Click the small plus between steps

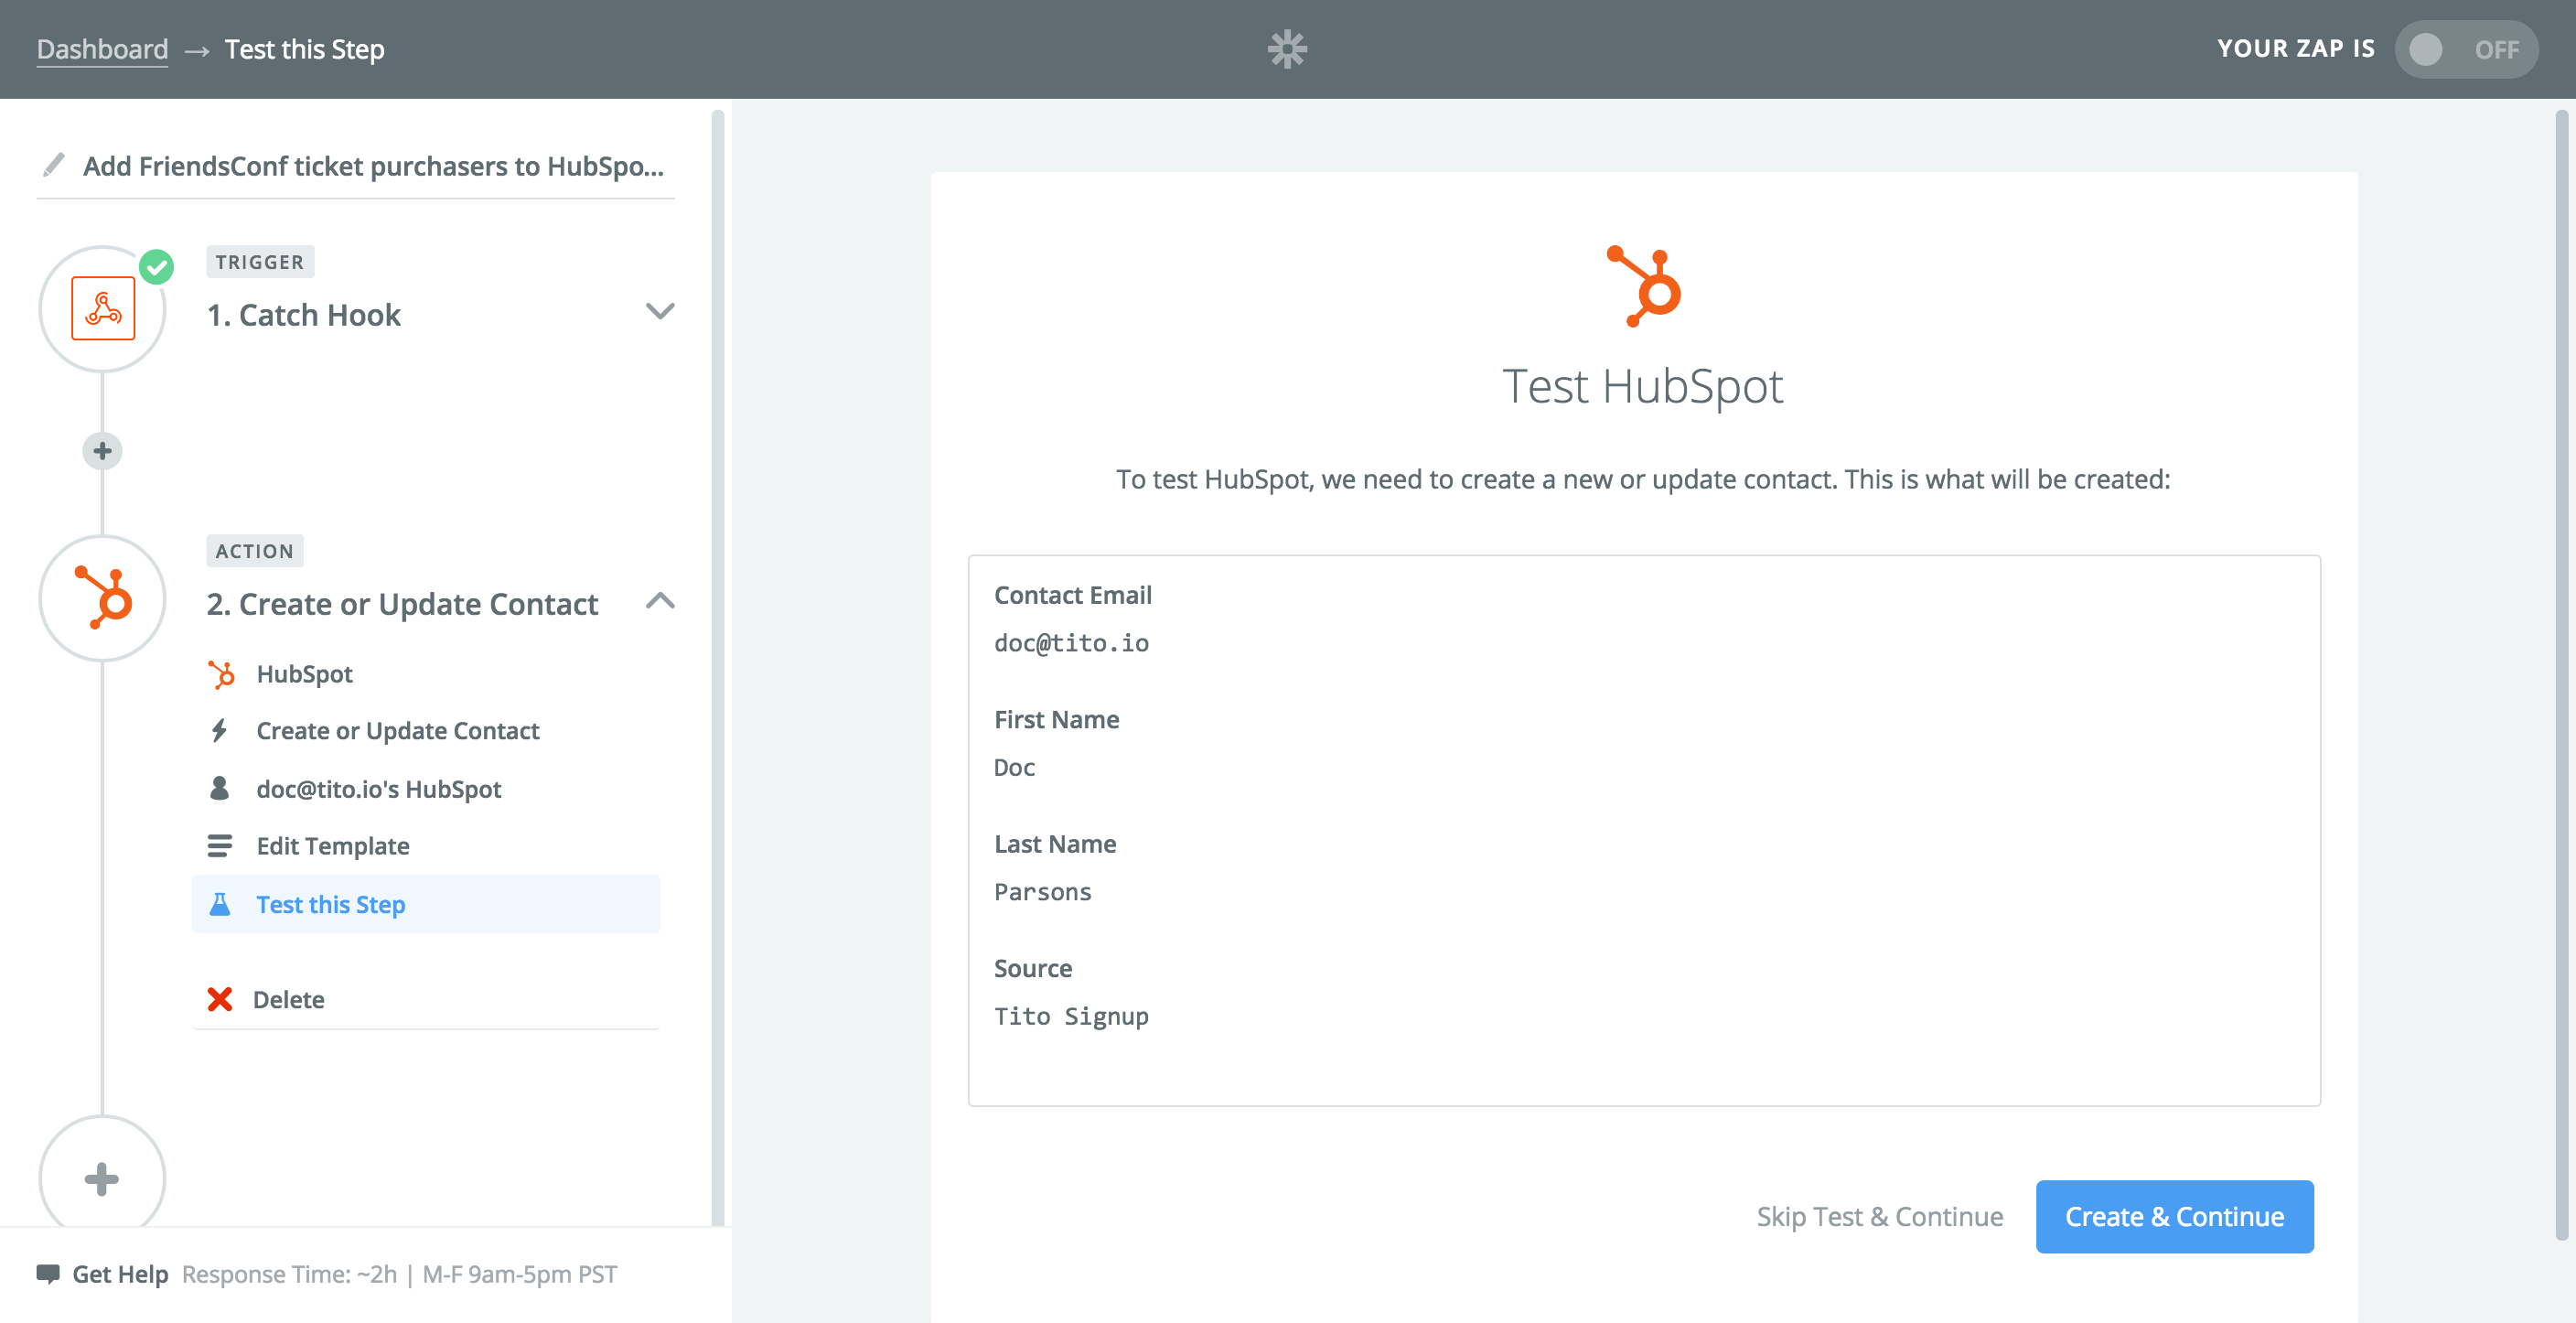coord(102,451)
